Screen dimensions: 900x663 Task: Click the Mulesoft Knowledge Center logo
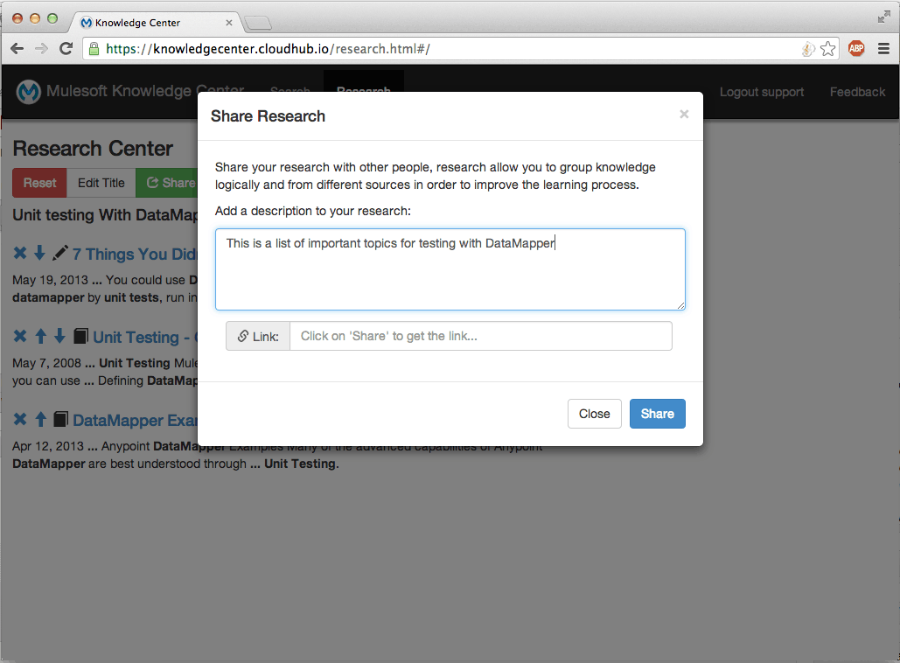point(28,91)
